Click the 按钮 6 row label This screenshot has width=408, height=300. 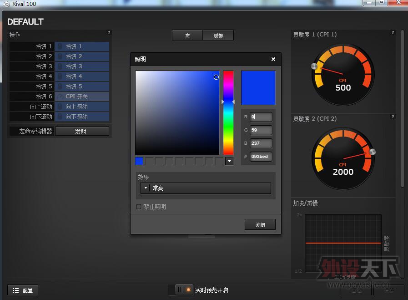coord(44,97)
